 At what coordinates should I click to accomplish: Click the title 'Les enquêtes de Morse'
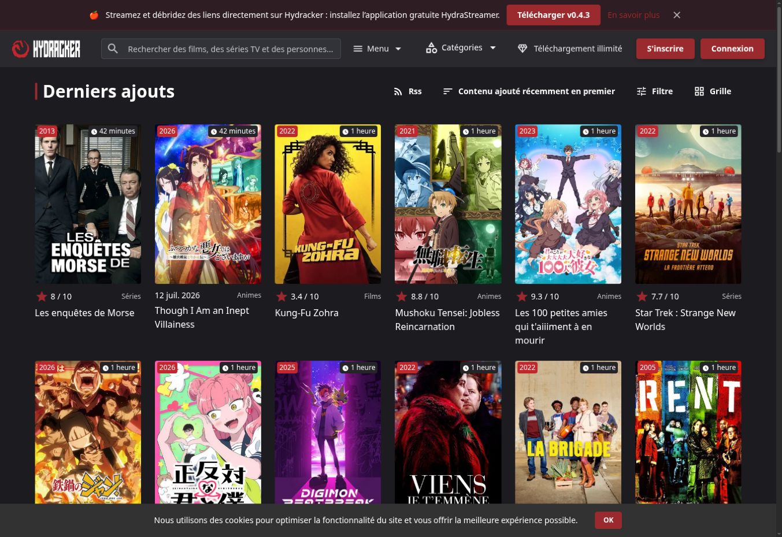pyautogui.click(x=84, y=313)
